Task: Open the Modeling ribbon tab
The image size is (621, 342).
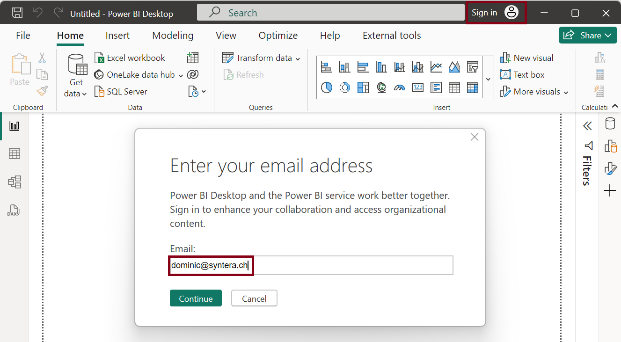Action: pos(173,36)
